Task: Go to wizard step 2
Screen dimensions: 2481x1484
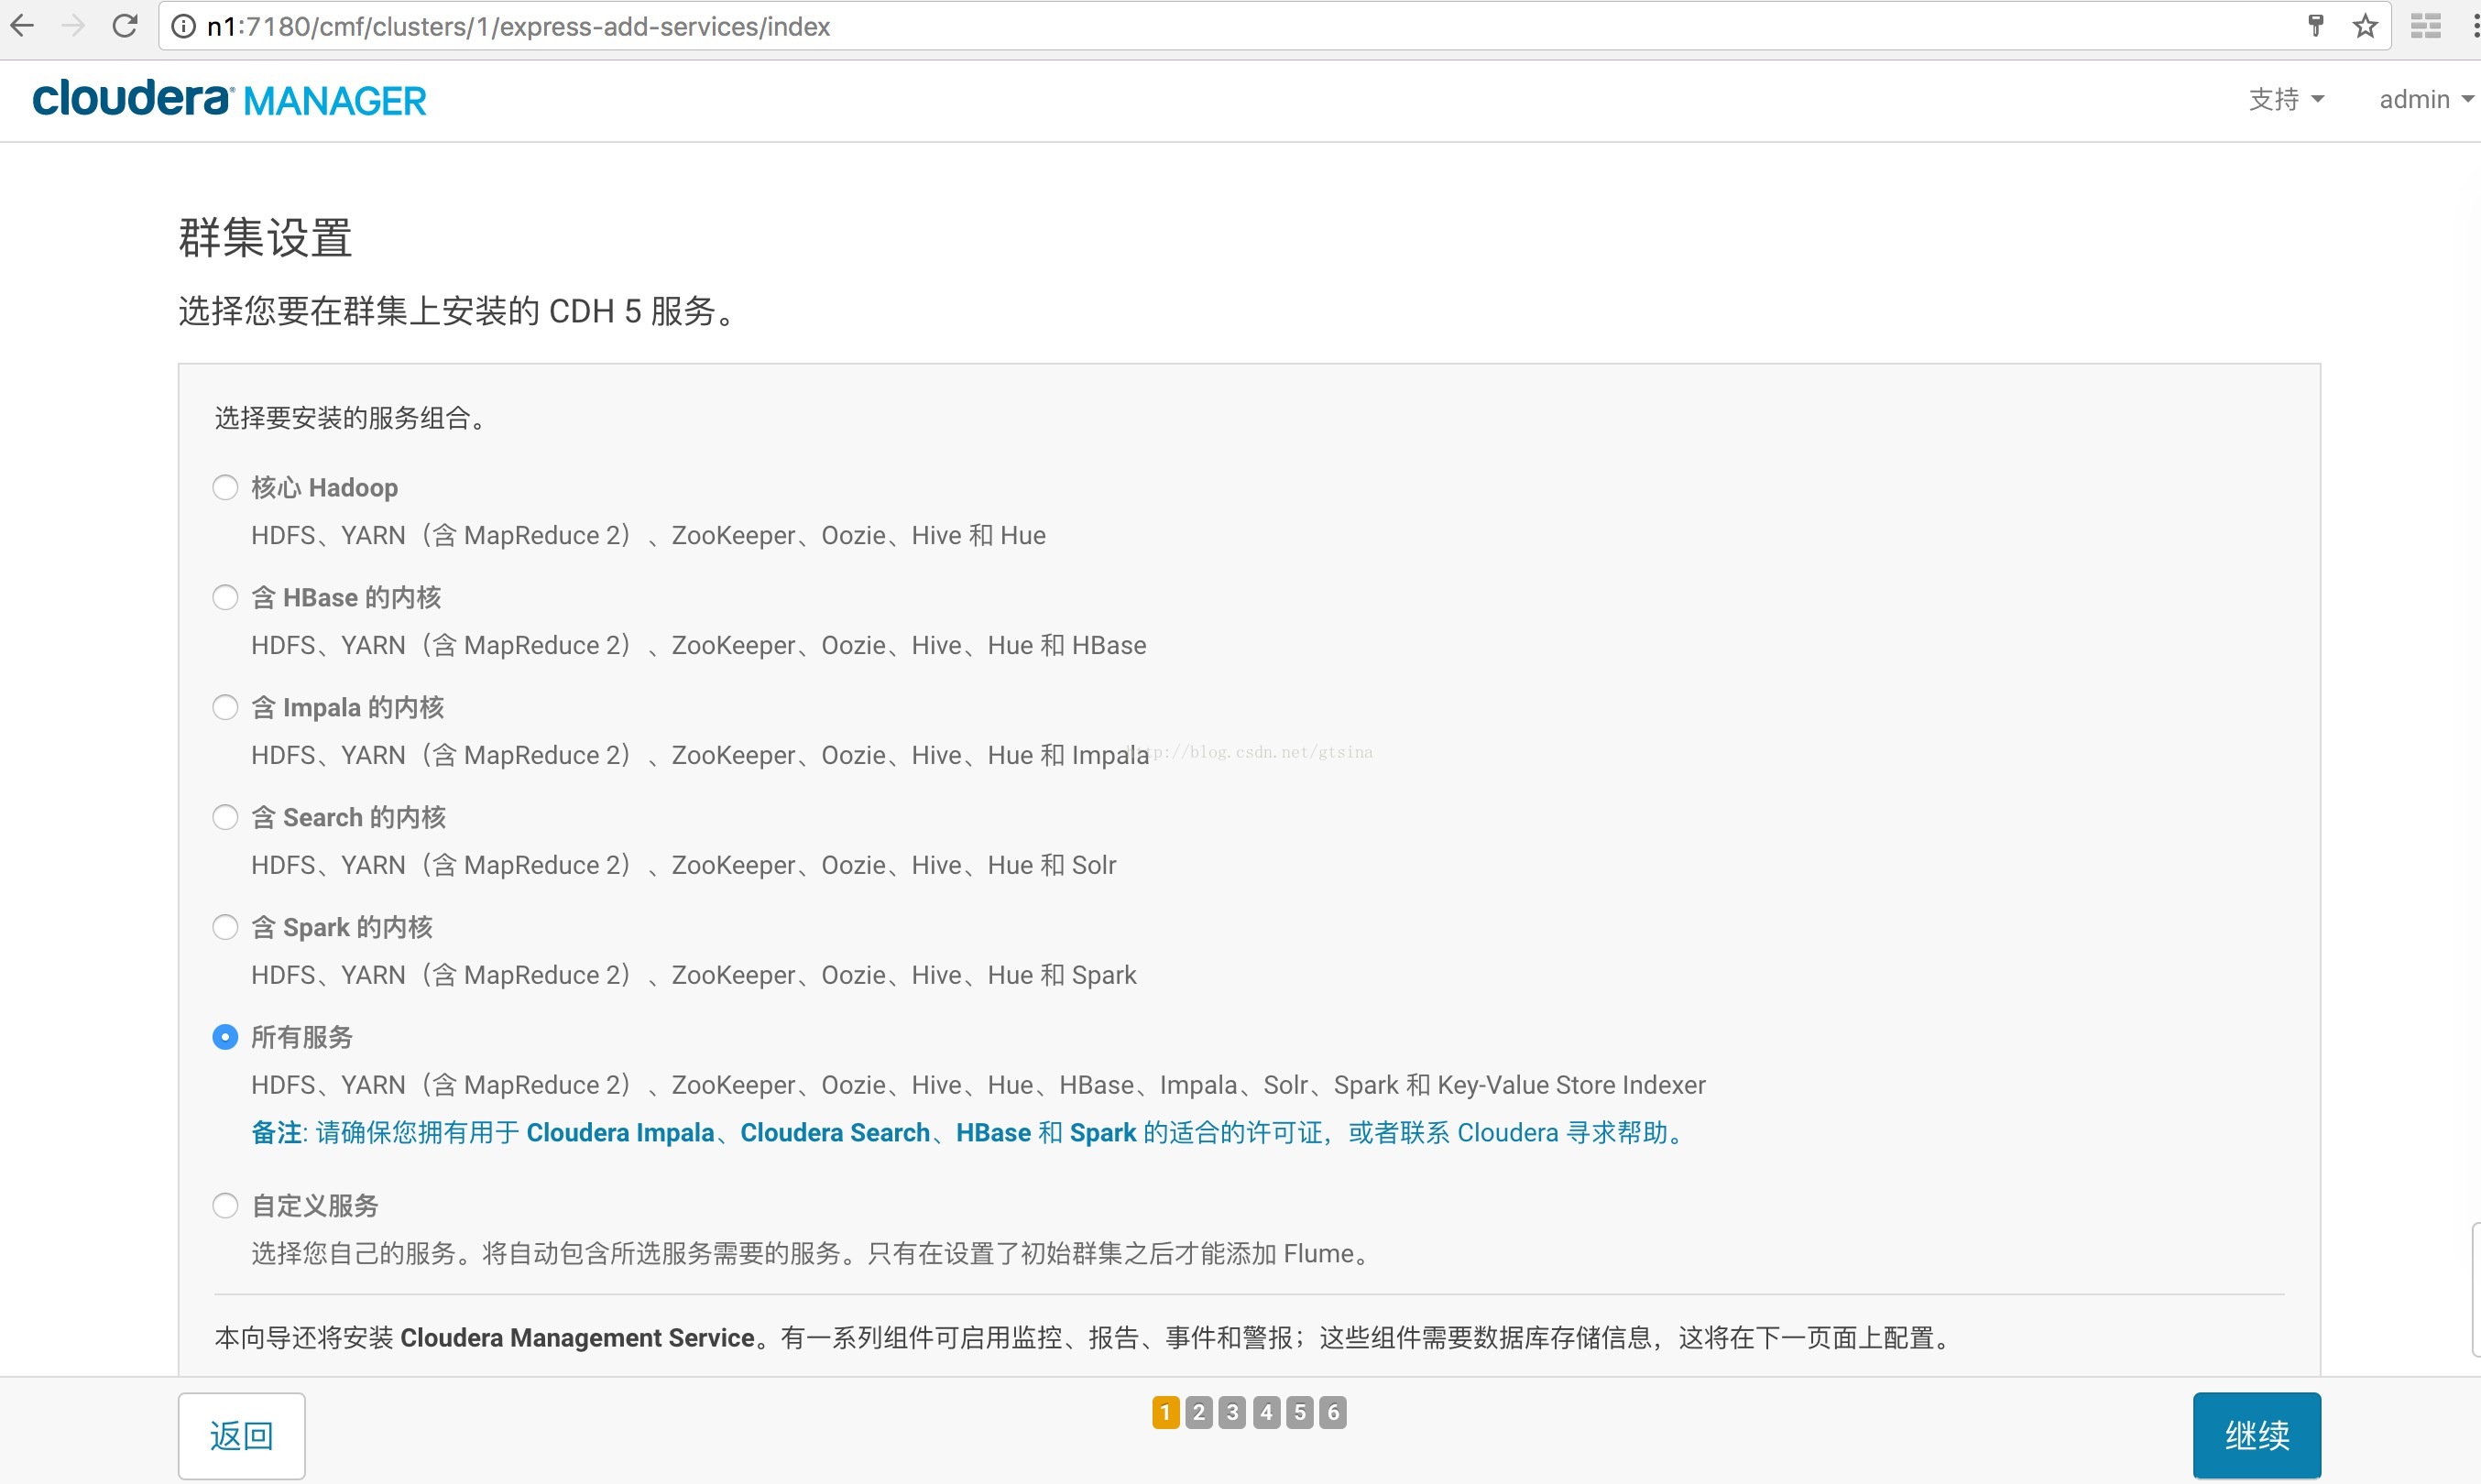Action: click(x=1199, y=1412)
